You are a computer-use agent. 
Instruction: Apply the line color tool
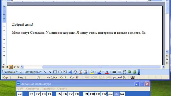point(99,72)
